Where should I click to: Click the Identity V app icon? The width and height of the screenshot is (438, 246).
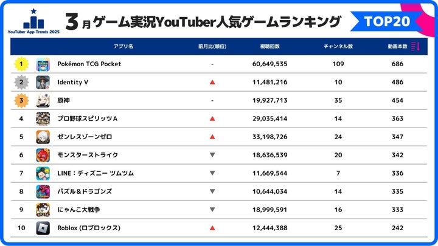point(43,82)
